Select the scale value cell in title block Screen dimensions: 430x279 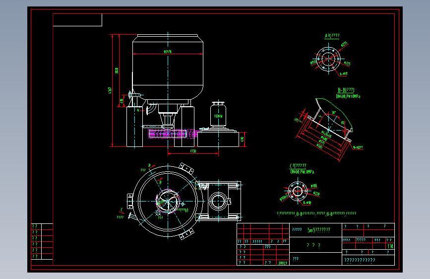(x=390, y=246)
